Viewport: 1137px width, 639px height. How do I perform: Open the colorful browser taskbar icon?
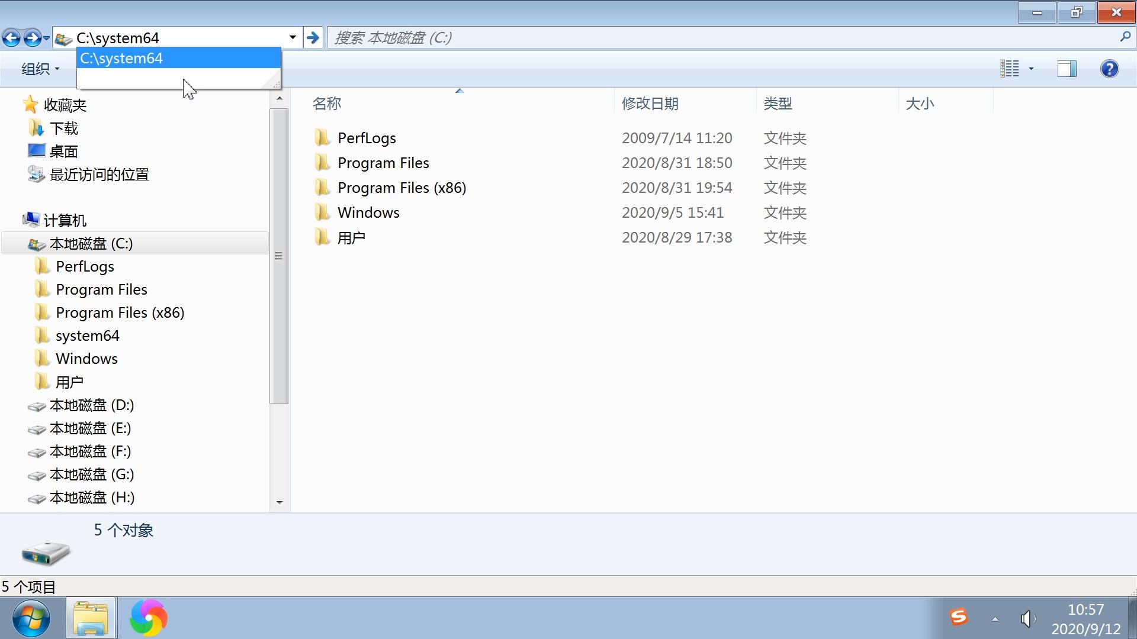point(148,618)
